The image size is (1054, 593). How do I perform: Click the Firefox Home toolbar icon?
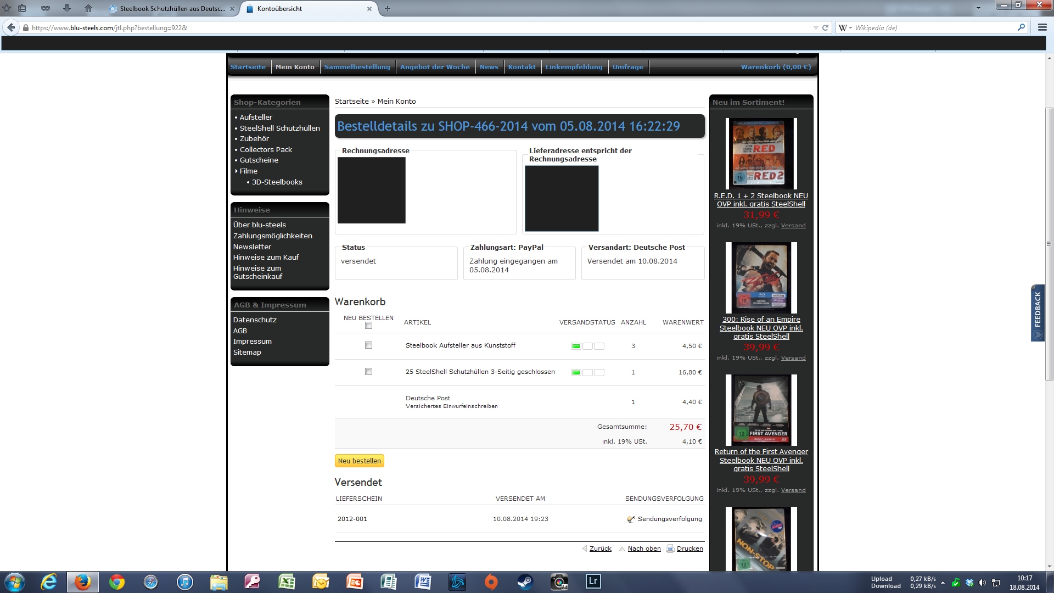tap(88, 8)
